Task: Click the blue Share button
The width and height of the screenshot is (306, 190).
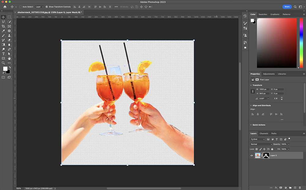Action: 287,7
